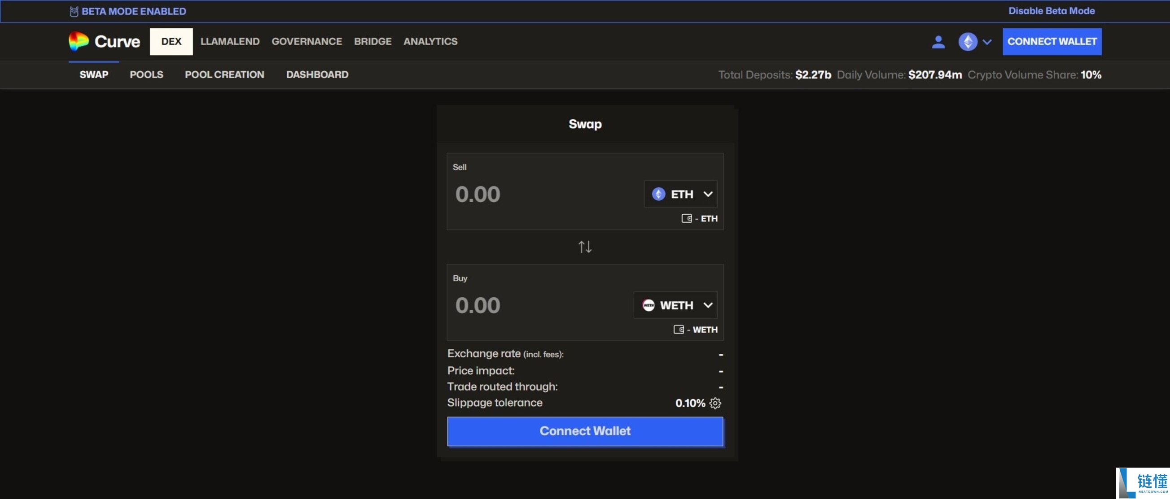Switch to the SWAP tab
Image resolution: width=1170 pixels, height=499 pixels.
point(94,74)
